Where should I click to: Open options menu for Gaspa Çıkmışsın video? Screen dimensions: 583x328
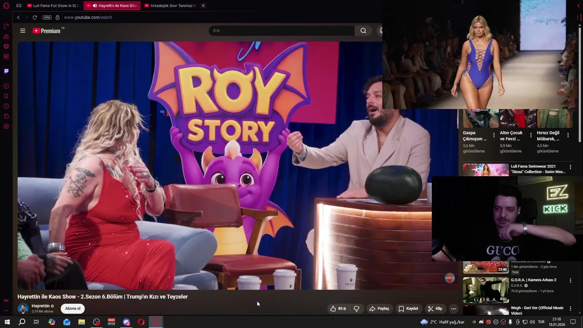pos(494,135)
